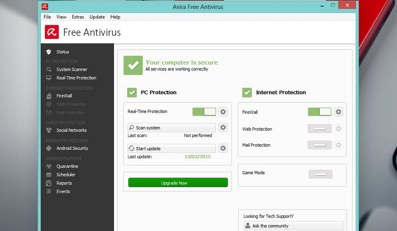
Task: Toggle the Mail Protection switch
Action: tap(320, 145)
